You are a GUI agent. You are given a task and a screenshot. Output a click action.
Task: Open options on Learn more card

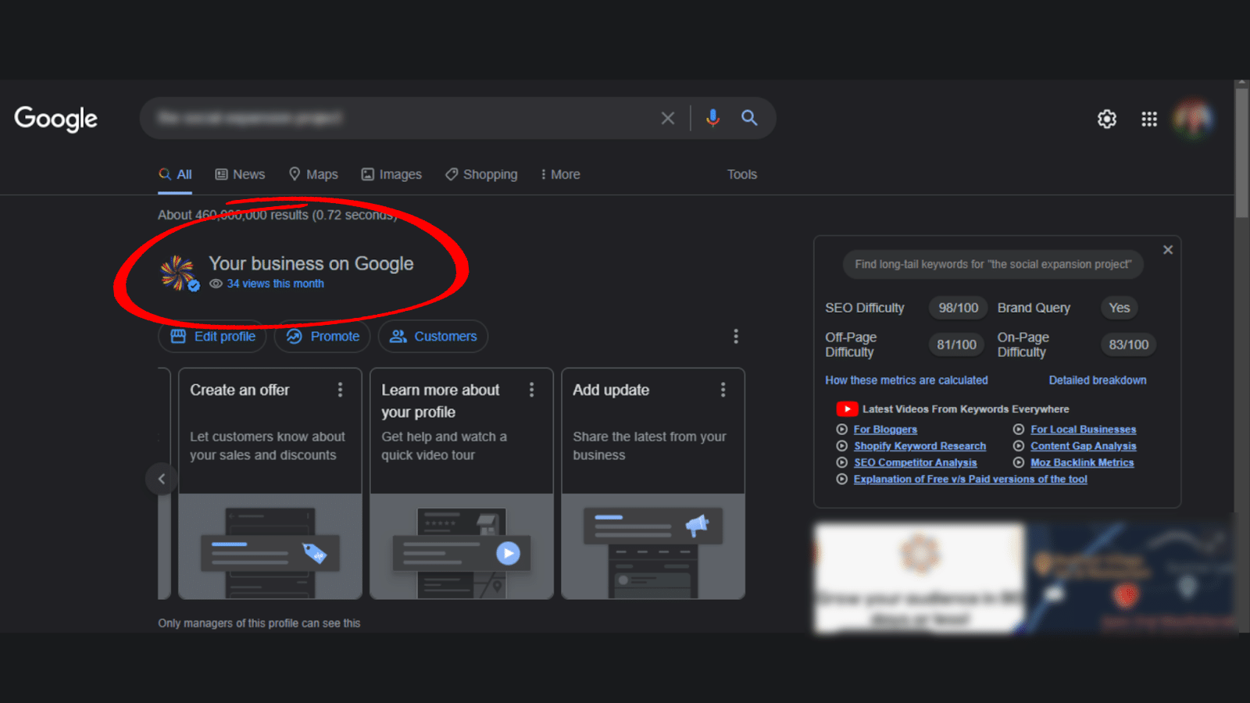[x=531, y=390]
